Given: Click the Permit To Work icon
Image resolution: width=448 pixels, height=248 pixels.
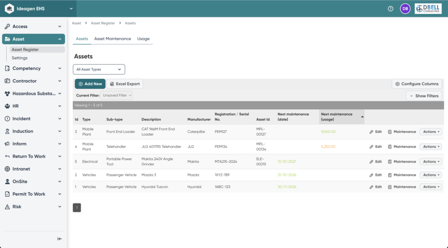Looking at the screenshot, I should pos(7,194).
